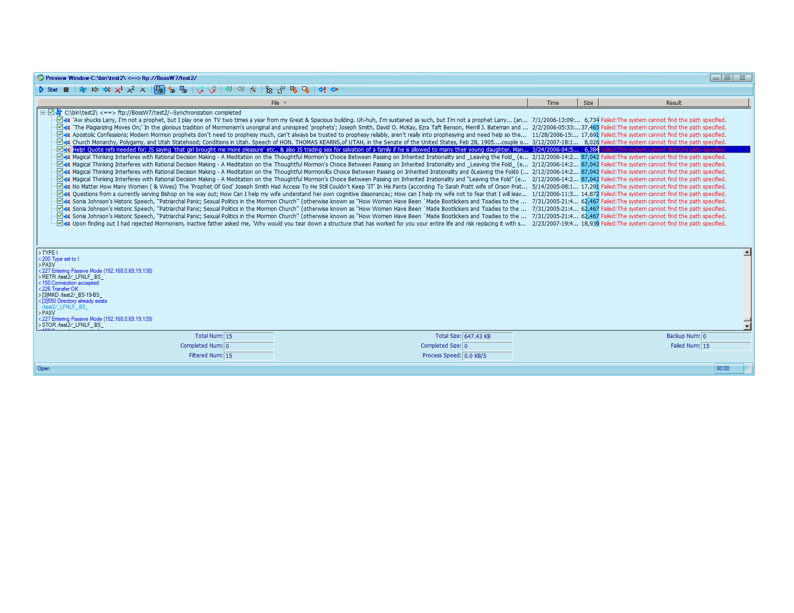The image size is (794, 613).
Task: Uncheck the 'Upon finding out' row checkbox
Action: tap(60, 223)
